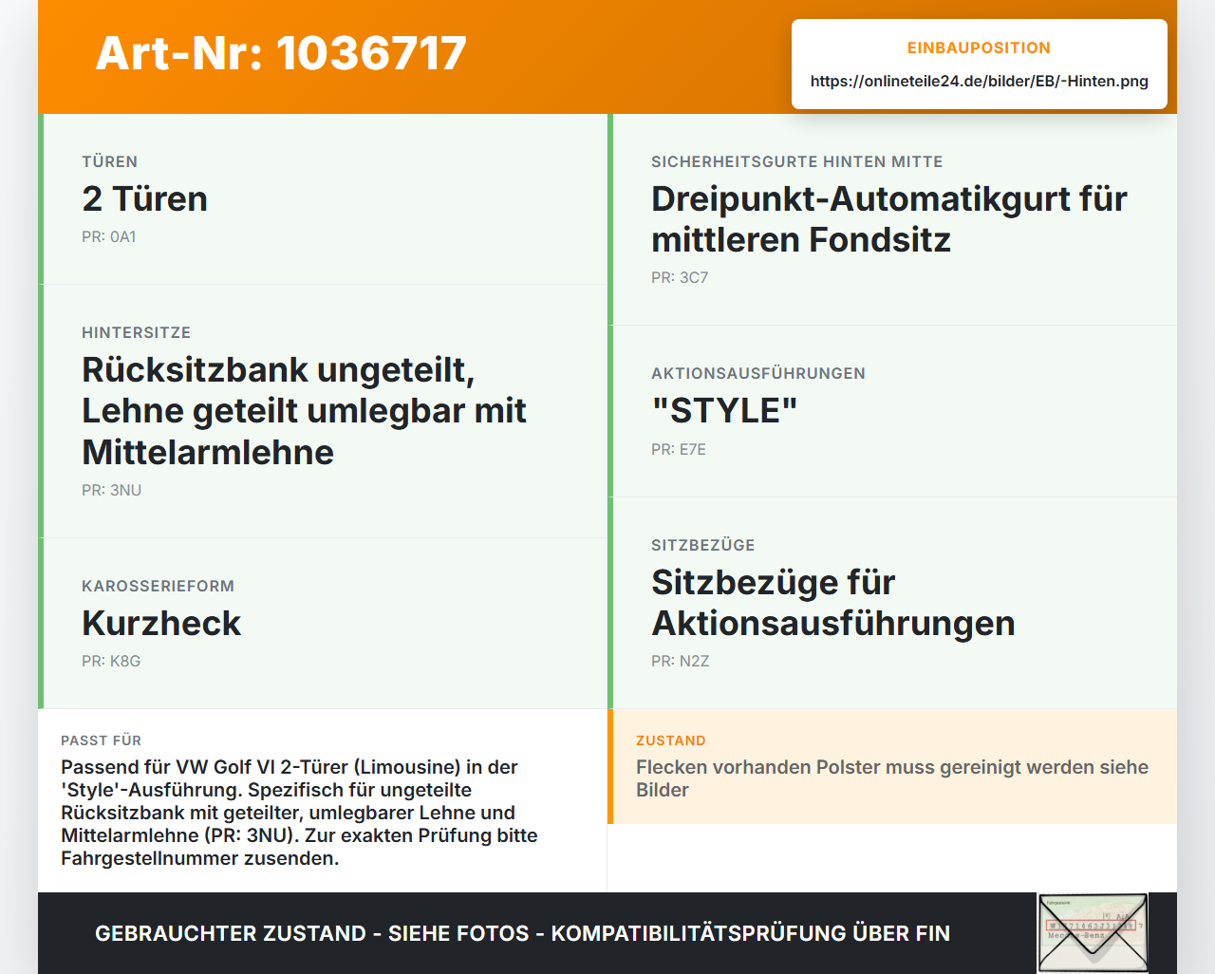1215x974 pixels.
Task: Click the Art-Nr: 1036717 heading
Action: click(281, 53)
